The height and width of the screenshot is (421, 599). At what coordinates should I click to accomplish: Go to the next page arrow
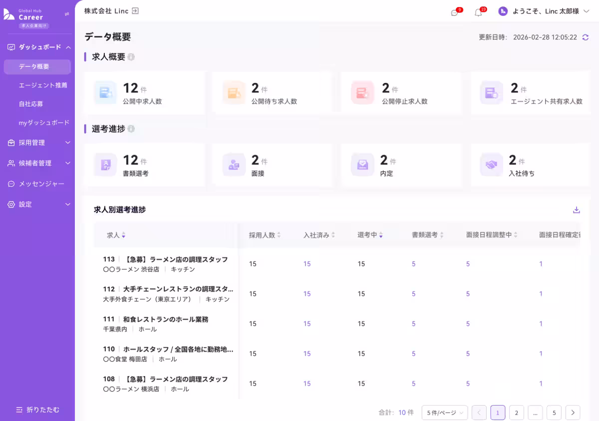click(573, 413)
